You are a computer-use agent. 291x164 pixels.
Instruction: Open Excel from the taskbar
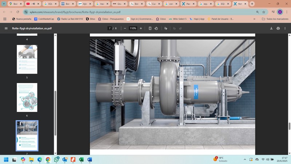(x=81, y=160)
